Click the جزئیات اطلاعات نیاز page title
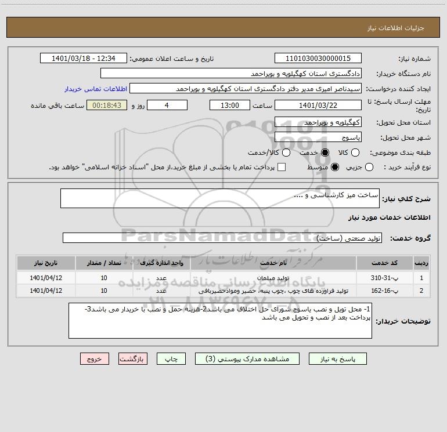 pyautogui.click(x=396, y=28)
